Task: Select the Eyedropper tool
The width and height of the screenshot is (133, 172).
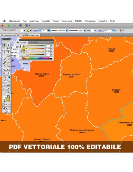Action: click(4, 81)
